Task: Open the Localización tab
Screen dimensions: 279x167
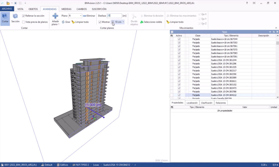Action: (x=192, y=103)
